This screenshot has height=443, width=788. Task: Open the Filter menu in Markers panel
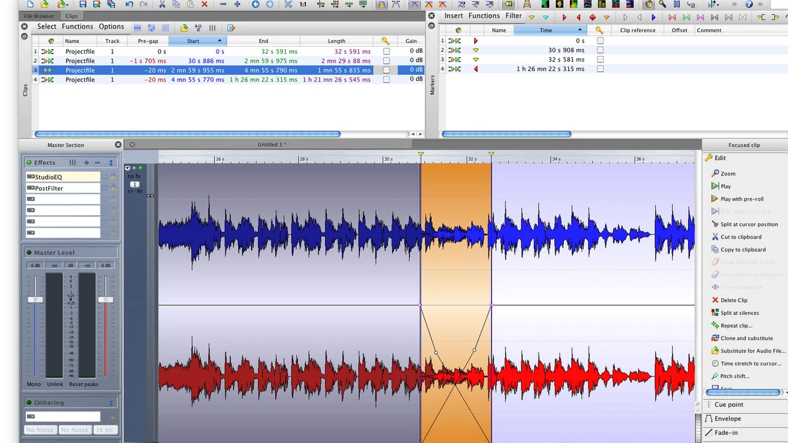pos(513,16)
